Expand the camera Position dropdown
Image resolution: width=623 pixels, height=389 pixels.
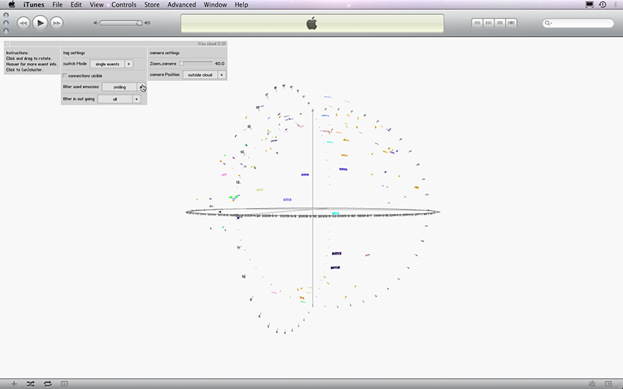coord(222,75)
